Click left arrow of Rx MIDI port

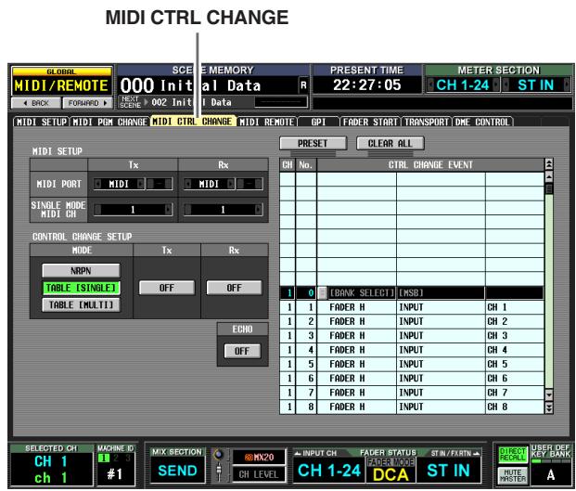[x=187, y=184]
